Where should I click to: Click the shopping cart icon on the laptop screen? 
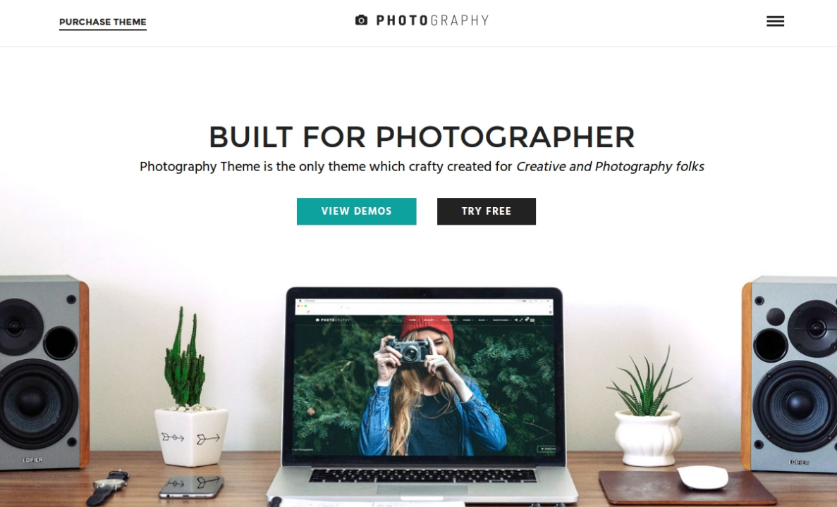coord(526,319)
